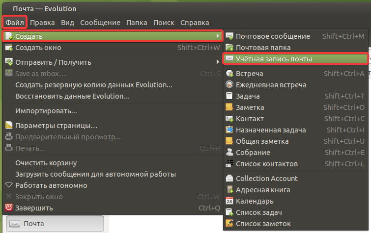Click the Почта switcher button
The height and width of the screenshot is (233, 371).
(x=54, y=224)
